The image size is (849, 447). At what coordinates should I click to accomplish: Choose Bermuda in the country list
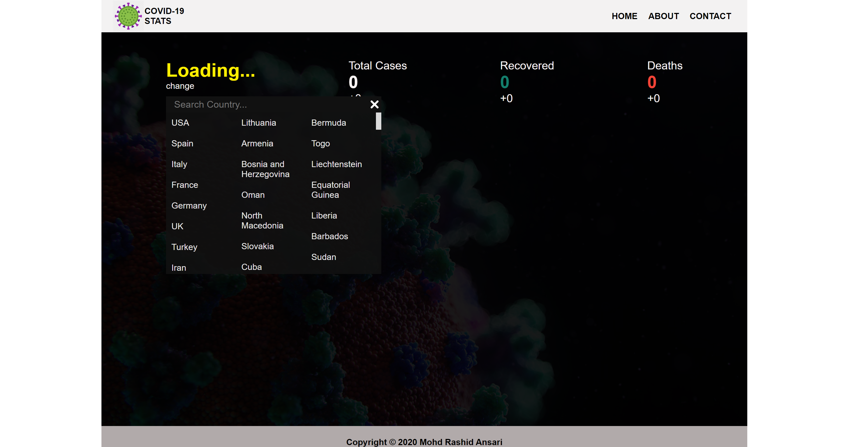tap(329, 123)
